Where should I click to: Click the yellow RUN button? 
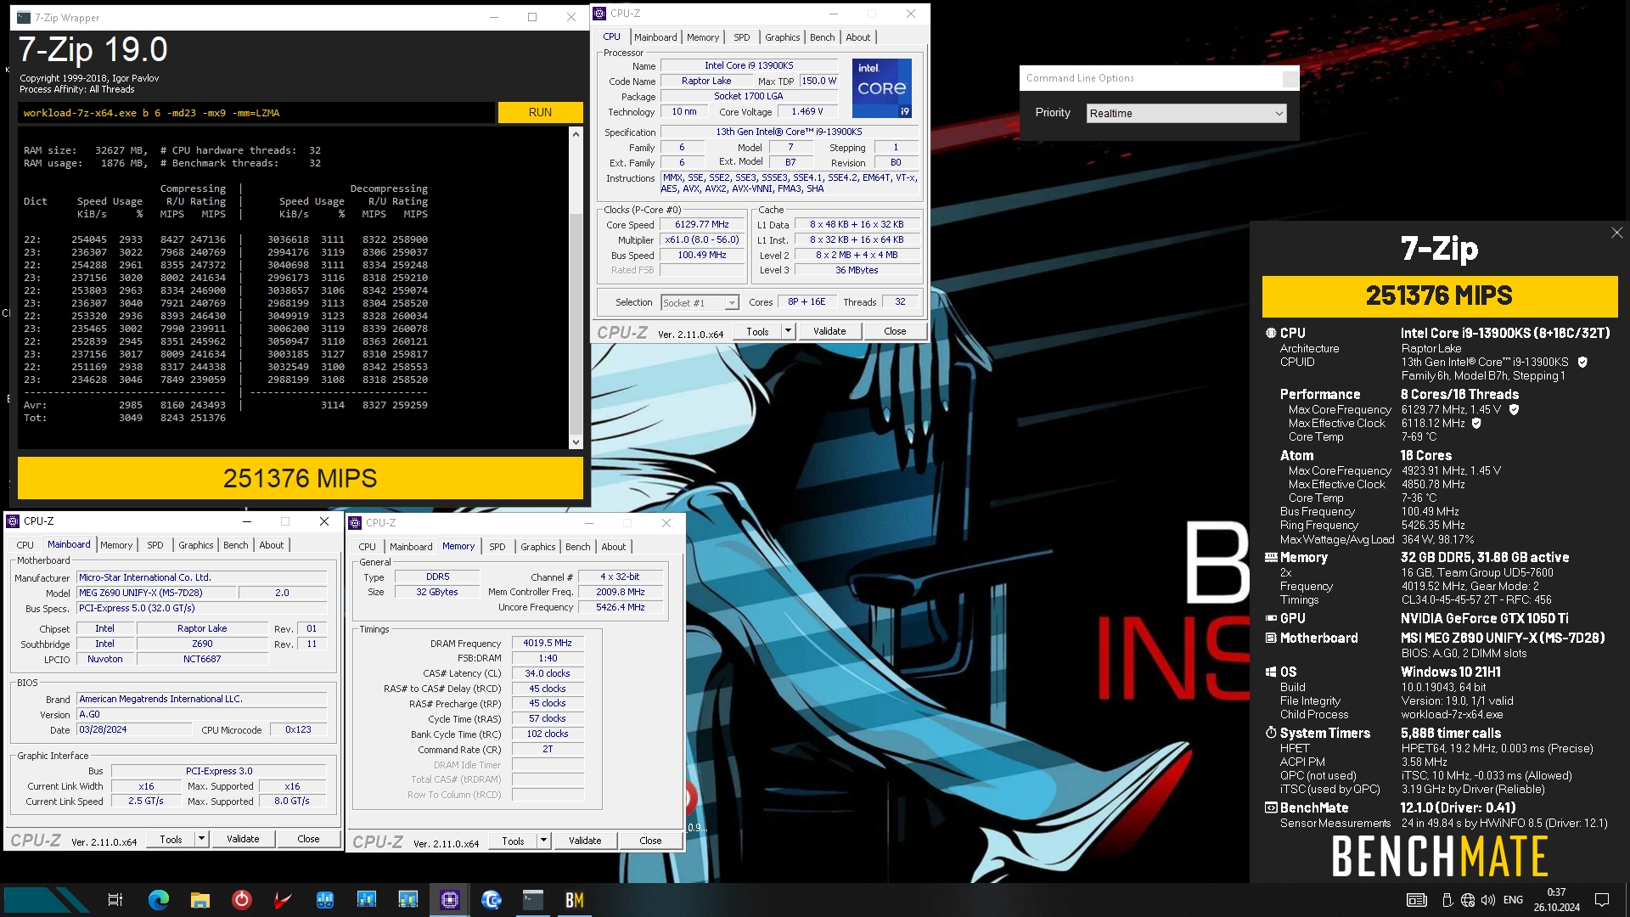pyautogui.click(x=540, y=112)
